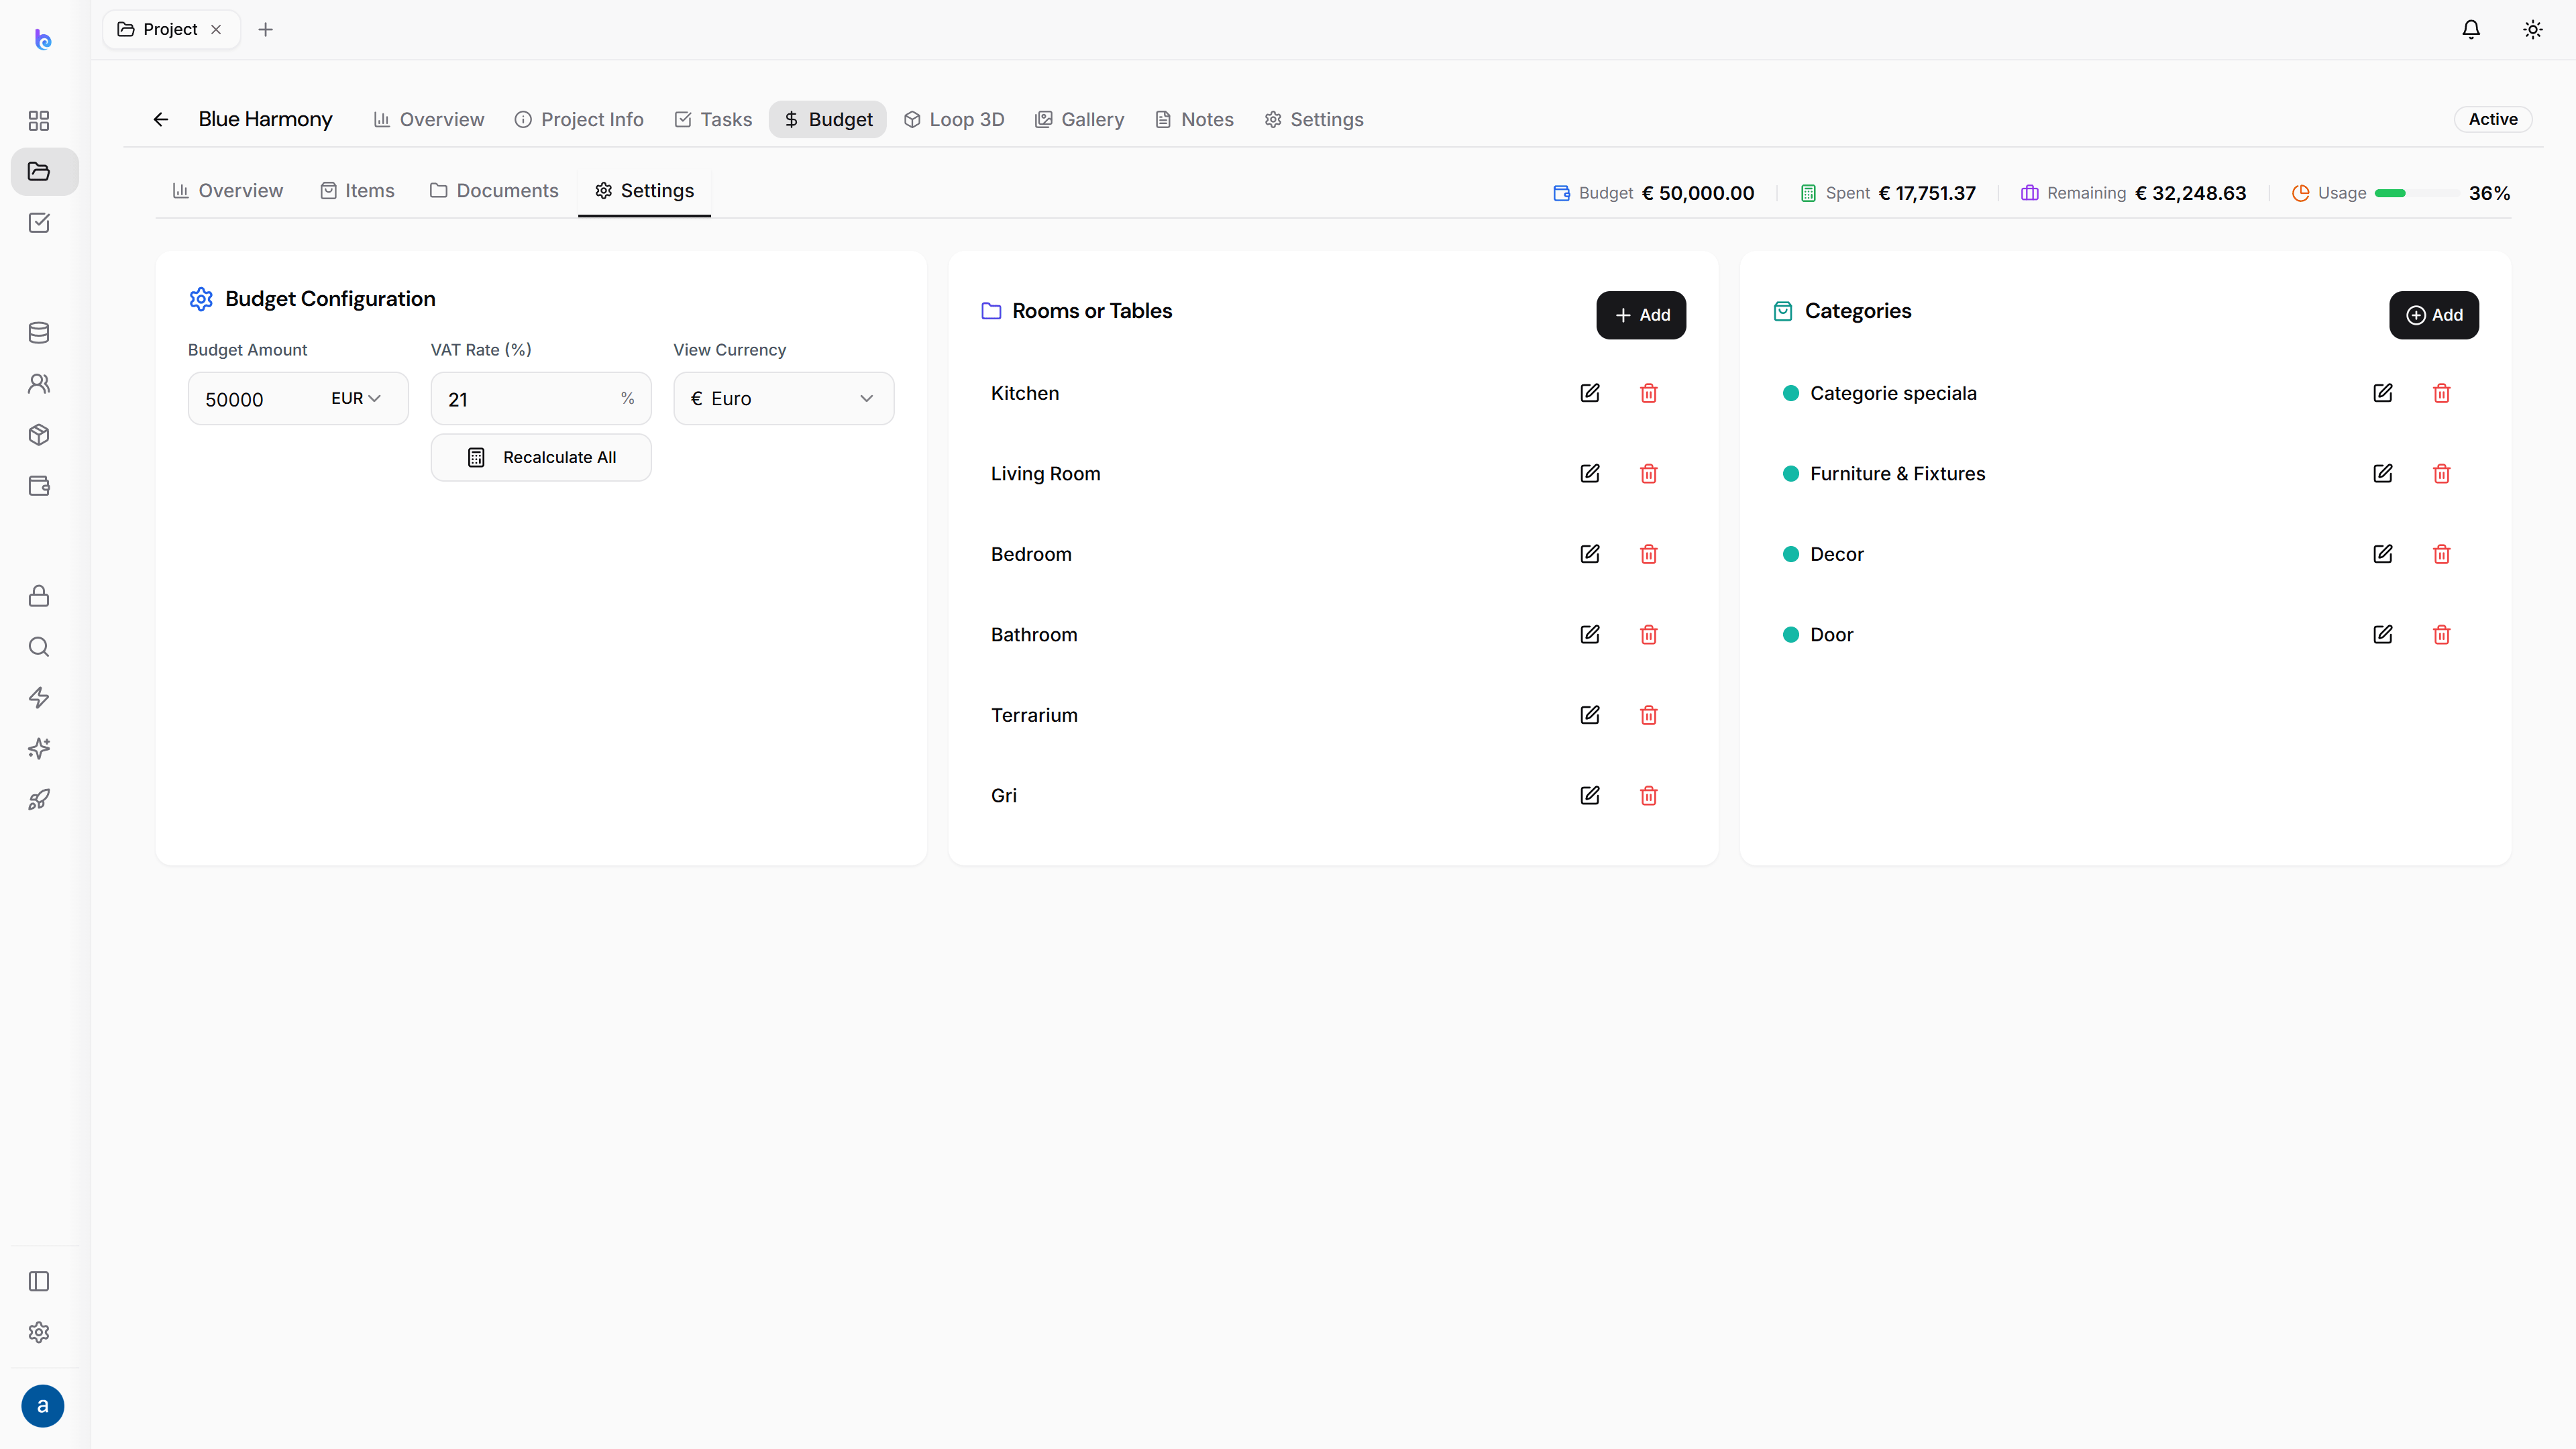
Task: Open the EUR budget currency dropdown
Action: pyautogui.click(x=356, y=398)
